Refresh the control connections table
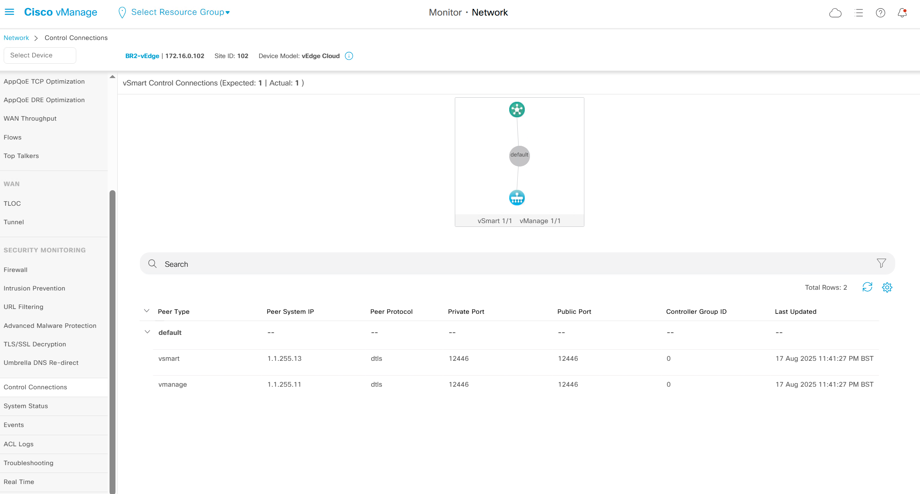This screenshot has height=494, width=920. click(867, 287)
